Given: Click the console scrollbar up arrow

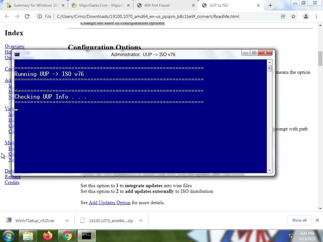Looking at the screenshot, I should pyautogui.click(x=269, y=62).
